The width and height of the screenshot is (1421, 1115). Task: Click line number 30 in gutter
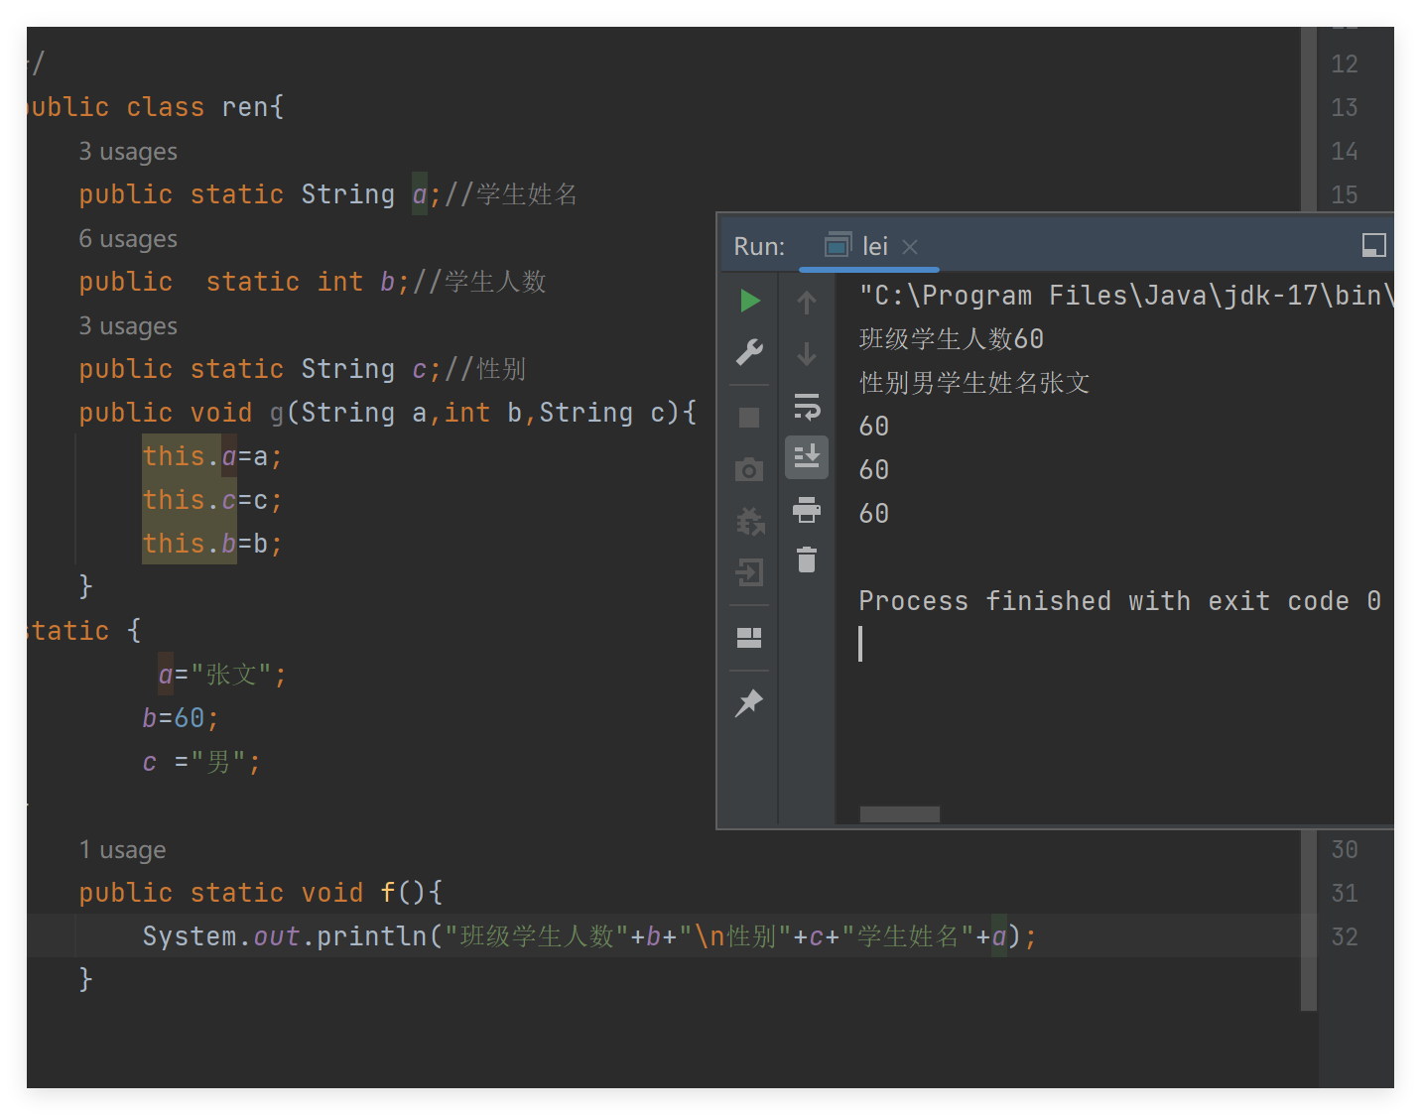[x=1345, y=849]
